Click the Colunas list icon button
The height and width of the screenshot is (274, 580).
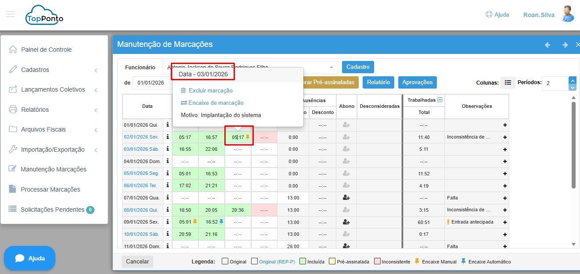[508, 82]
